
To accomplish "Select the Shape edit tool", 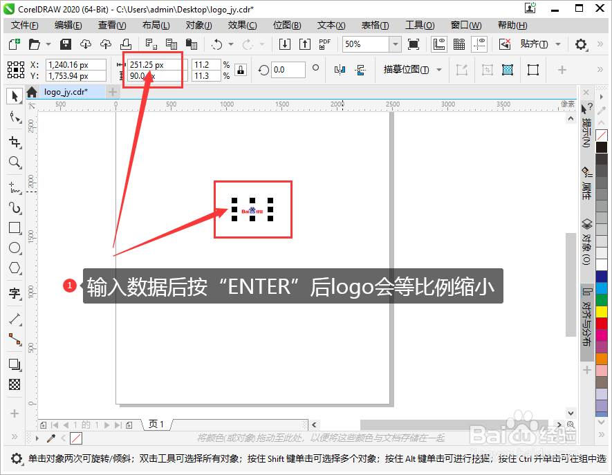I will point(15,117).
